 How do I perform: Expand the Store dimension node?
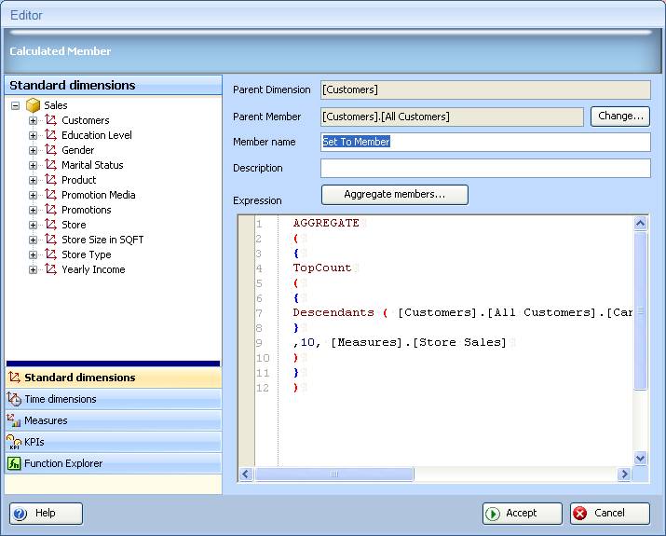[x=33, y=225]
